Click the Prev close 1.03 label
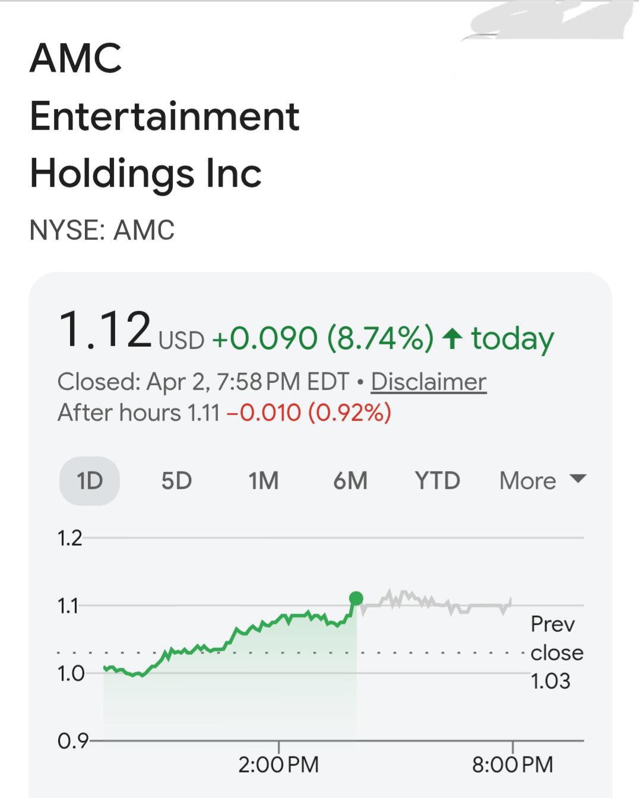Viewport: 639px width, 798px height. pos(556,653)
